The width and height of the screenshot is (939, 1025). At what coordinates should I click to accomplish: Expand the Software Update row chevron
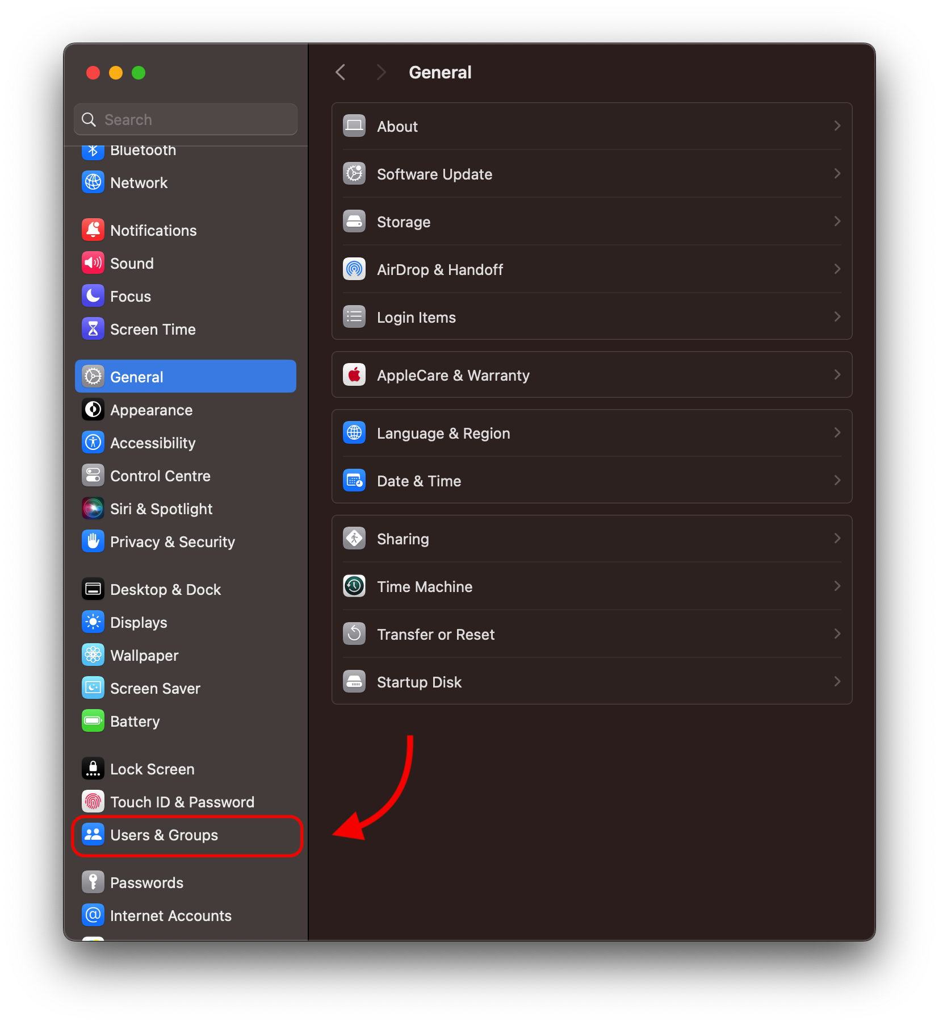point(837,173)
